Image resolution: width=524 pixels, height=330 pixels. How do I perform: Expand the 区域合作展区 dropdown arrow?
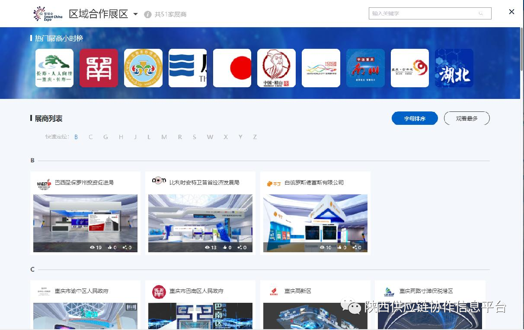(x=135, y=14)
